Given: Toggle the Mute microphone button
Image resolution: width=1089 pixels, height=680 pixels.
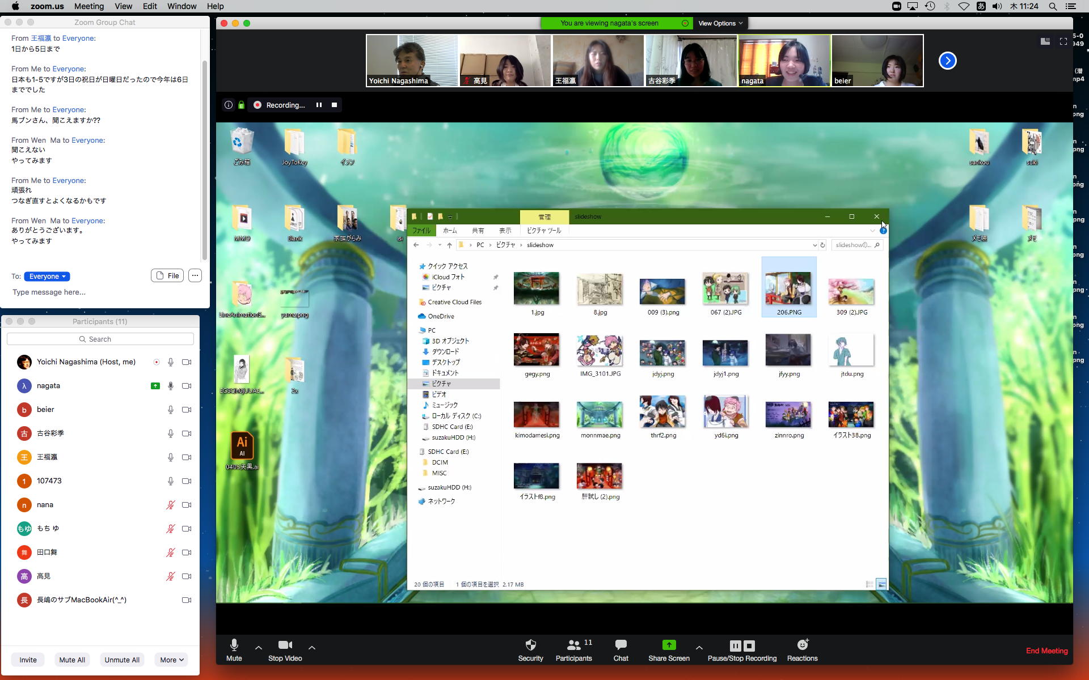Looking at the screenshot, I should tap(234, 645).
